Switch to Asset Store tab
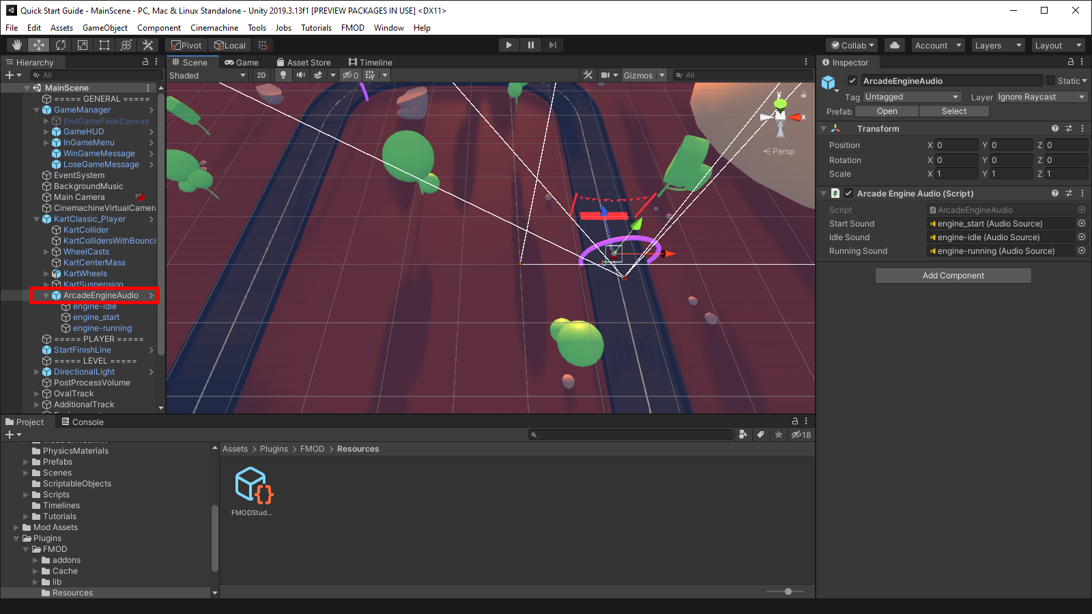1092x614 pixels. point(304,62)
